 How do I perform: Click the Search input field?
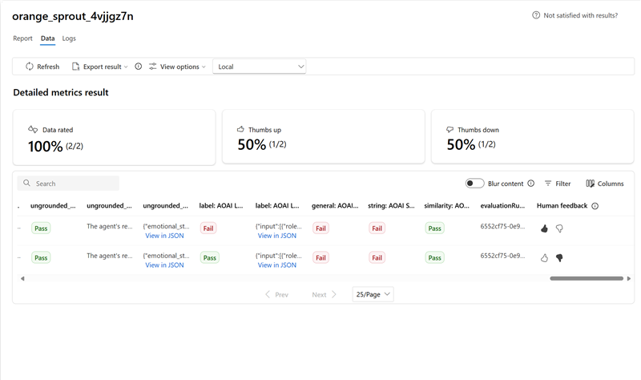(74, 184)
